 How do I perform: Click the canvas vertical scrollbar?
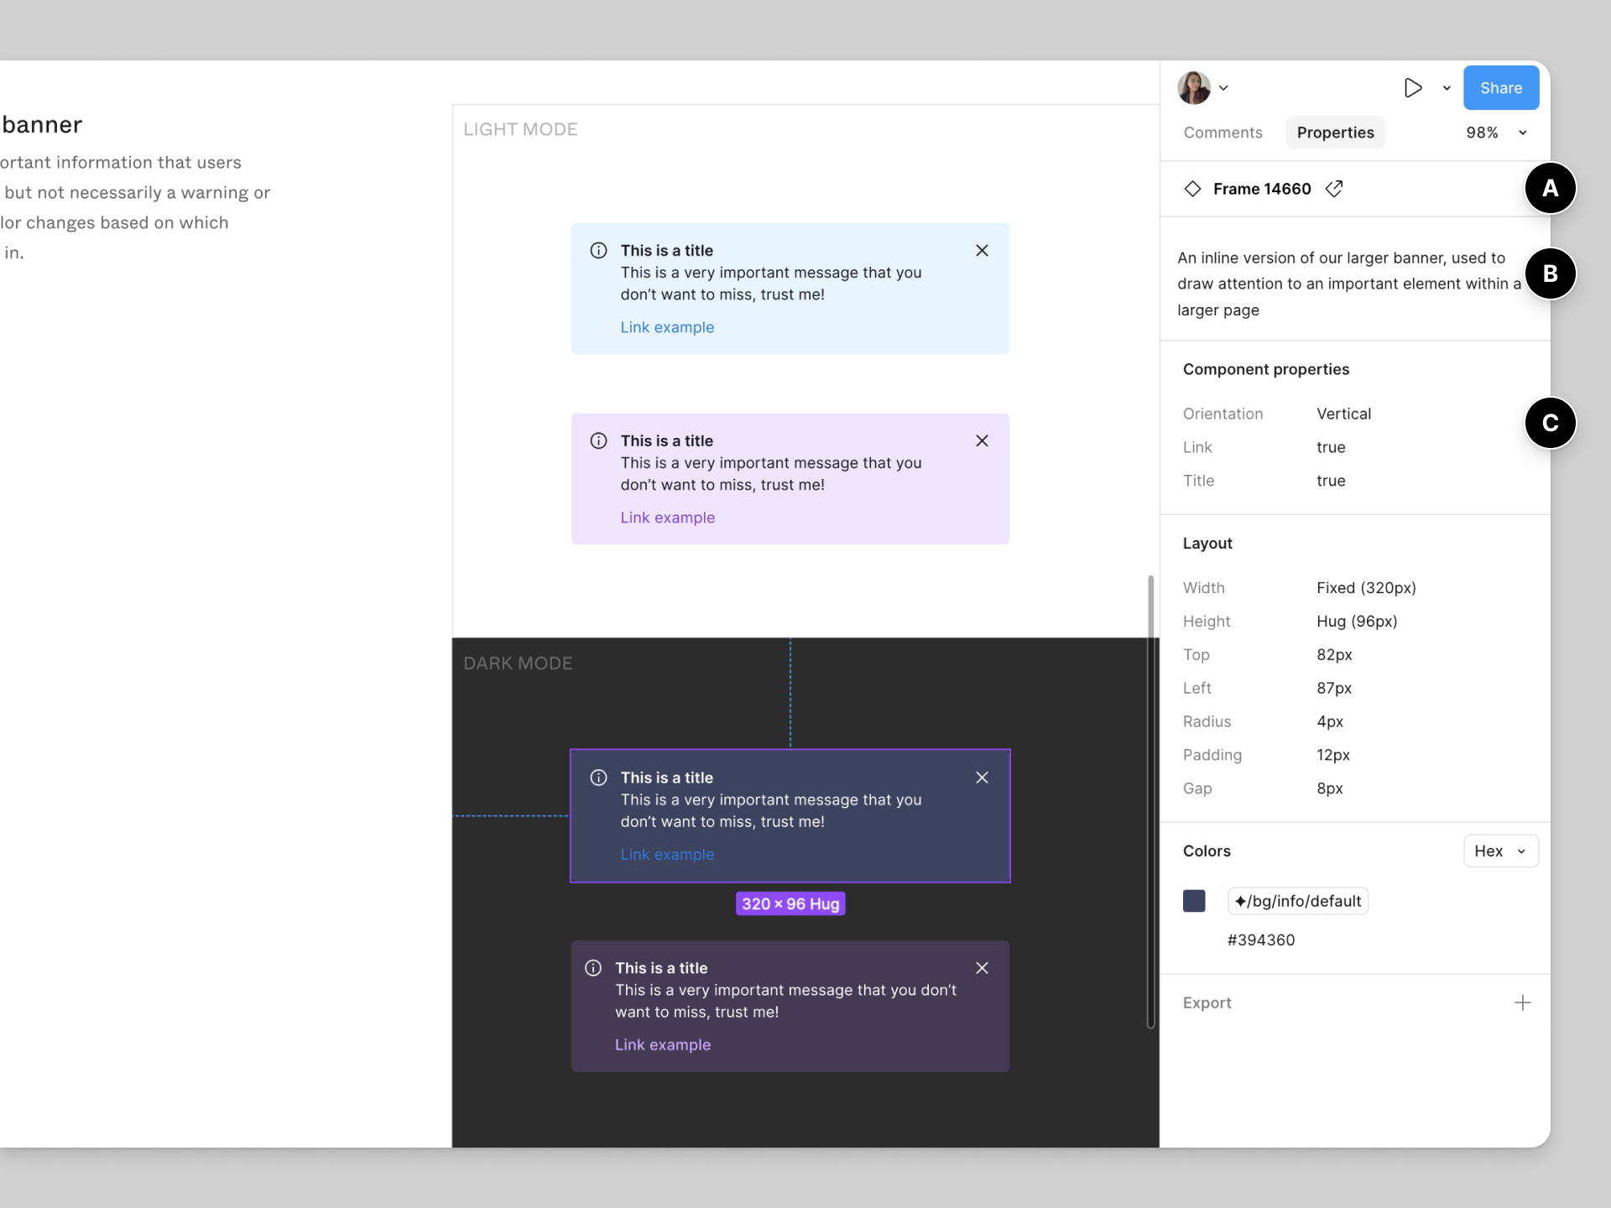(x=1150, y=800)
